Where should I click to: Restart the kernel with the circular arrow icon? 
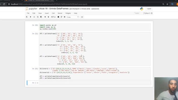(61, 17)
